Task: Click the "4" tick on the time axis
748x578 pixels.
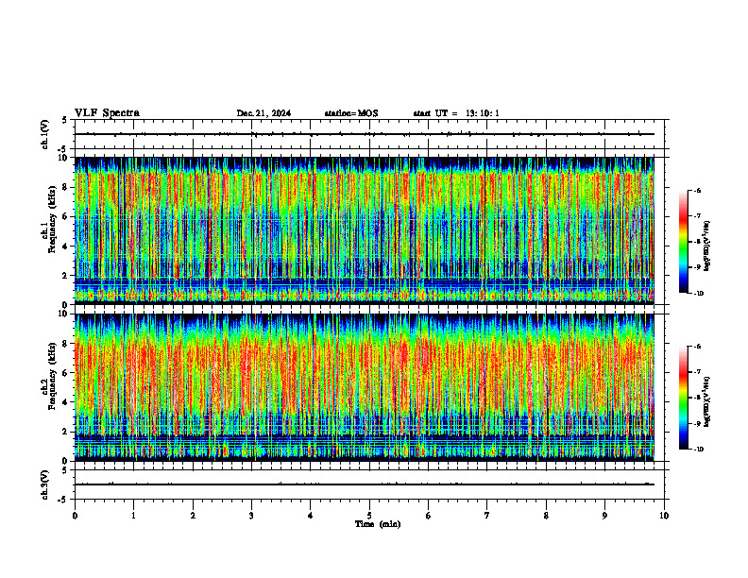Action: tap(311, 516)
